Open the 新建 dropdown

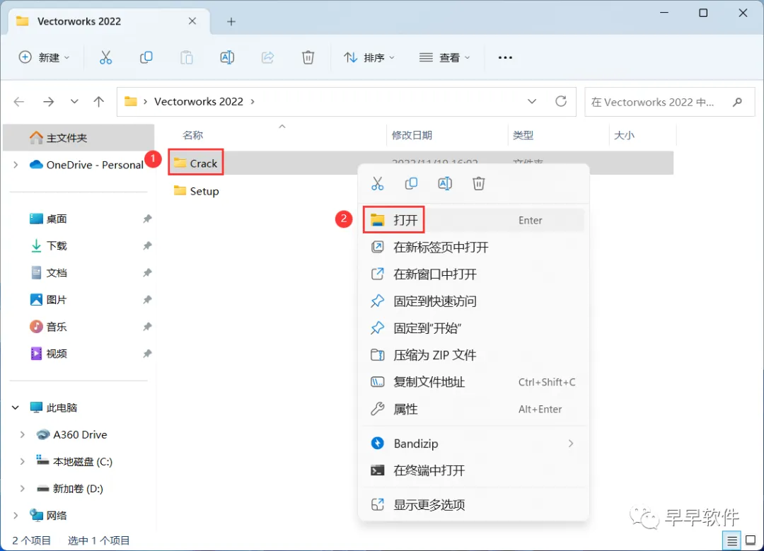click(44, 57)
